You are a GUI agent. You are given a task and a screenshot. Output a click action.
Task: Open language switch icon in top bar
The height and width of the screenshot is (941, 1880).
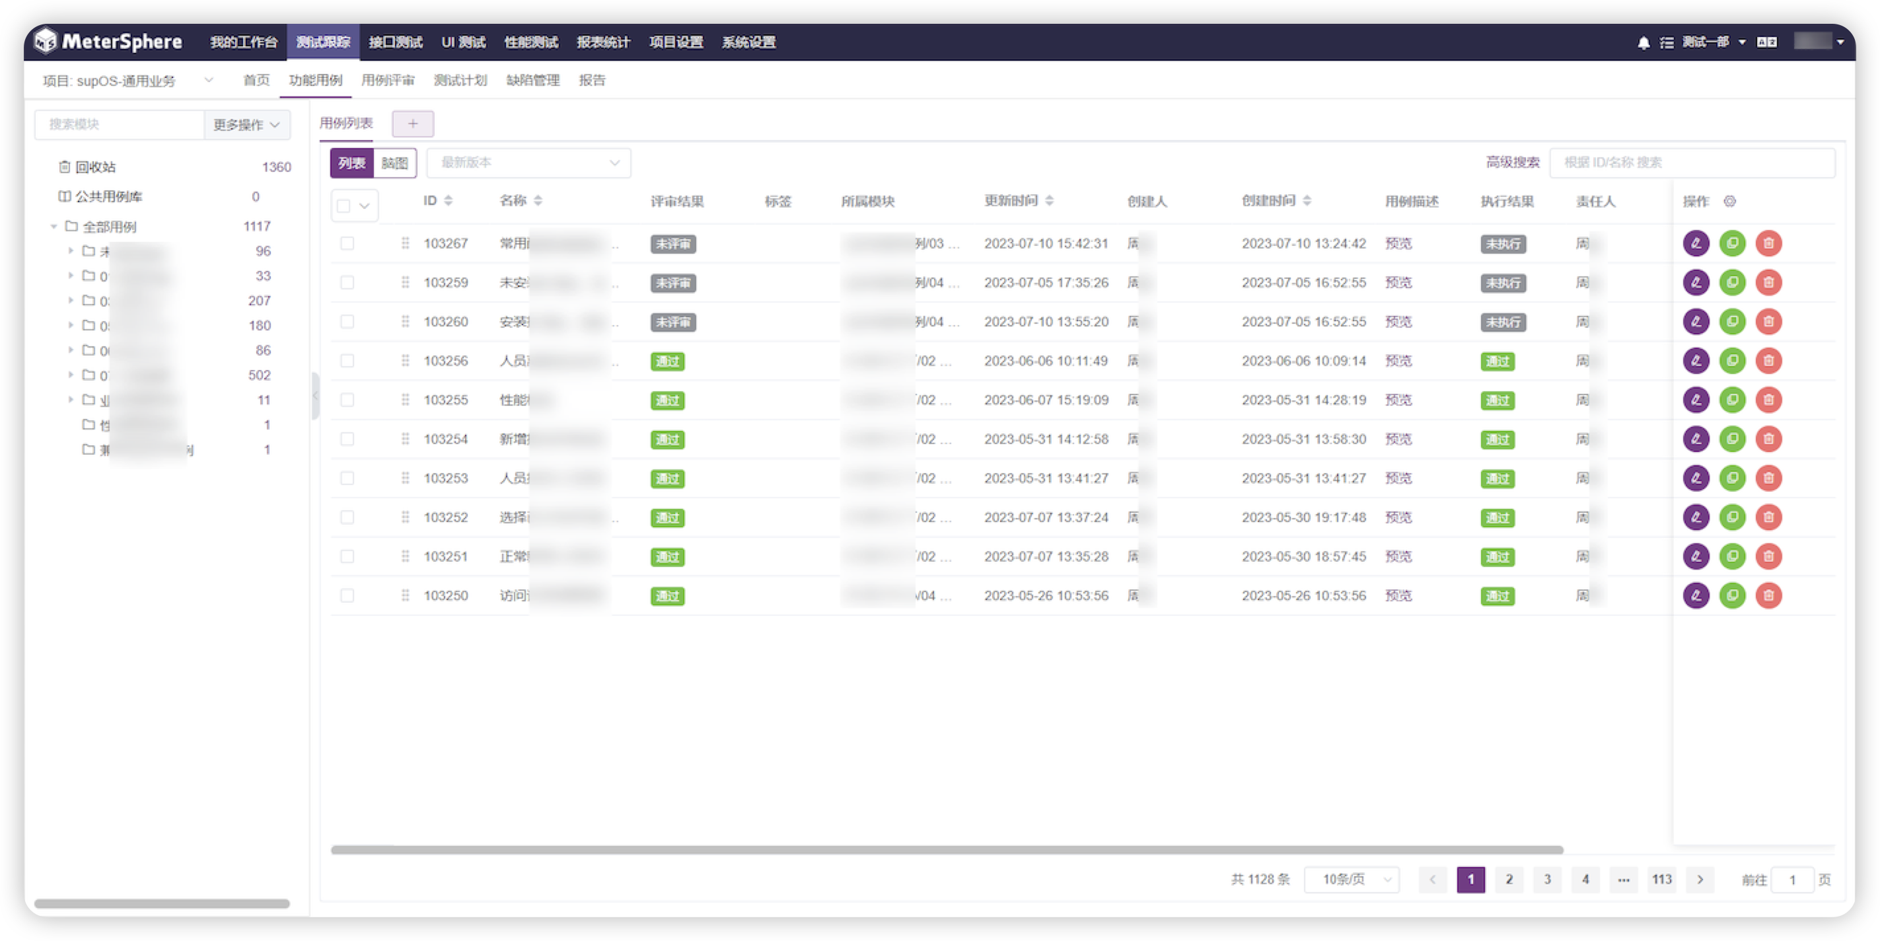tap(1766, 42)
